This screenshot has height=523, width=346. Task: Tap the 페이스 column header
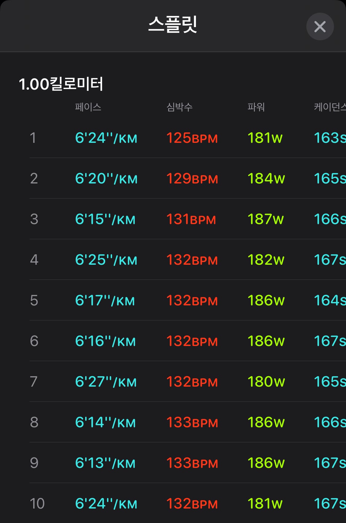pyautogui.click(x=88, y=107)
